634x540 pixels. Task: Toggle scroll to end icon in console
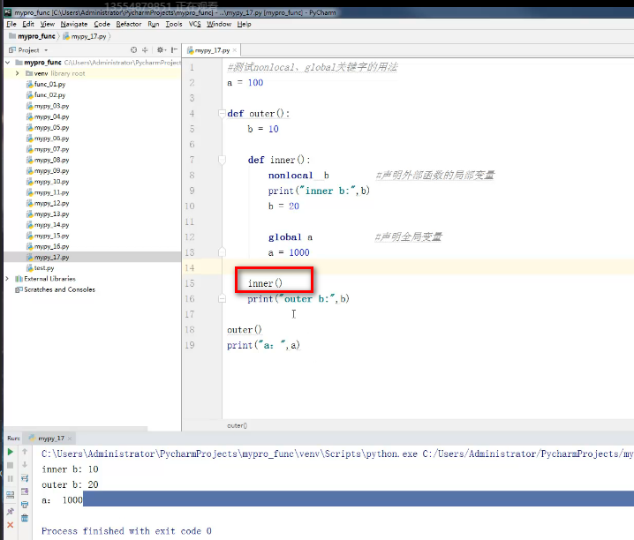point(25,491)
